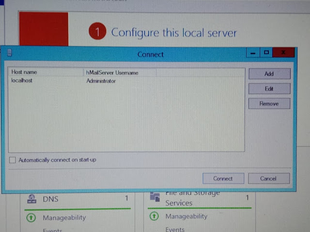Minimize the Connect window
Image resolution: width=310 pixels, height=232 pixels.
253,53
